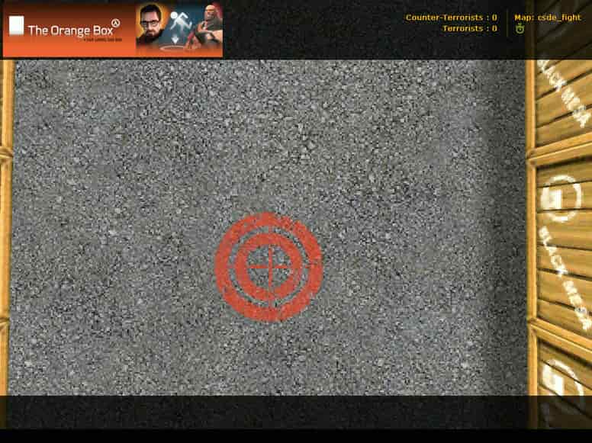Click the wooden crate edge on the left side
The height and width of the screenshot is (443, 592).
pyautogui.click(x=5, y=226)
